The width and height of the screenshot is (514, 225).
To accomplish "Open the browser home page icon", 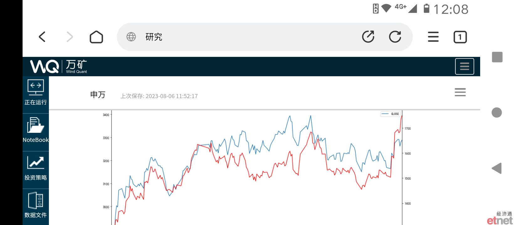I will [96, 37].
